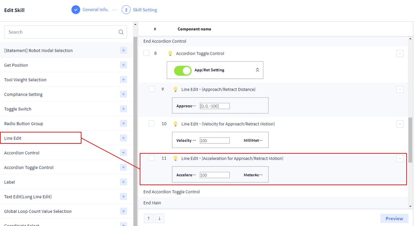Collapse the App/Ret Setting accordion chevron
The image size is (414, 226).
click(257, 70)
